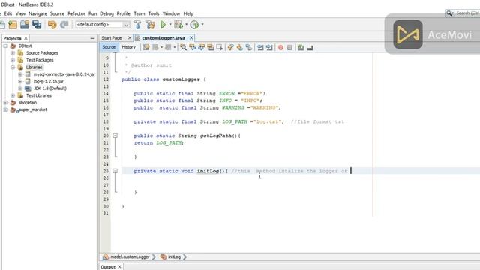The width and height of the screenshot is (480, 270).
Task: Start the Debug Project toolbar icon
Action: (x=178, y=25)
